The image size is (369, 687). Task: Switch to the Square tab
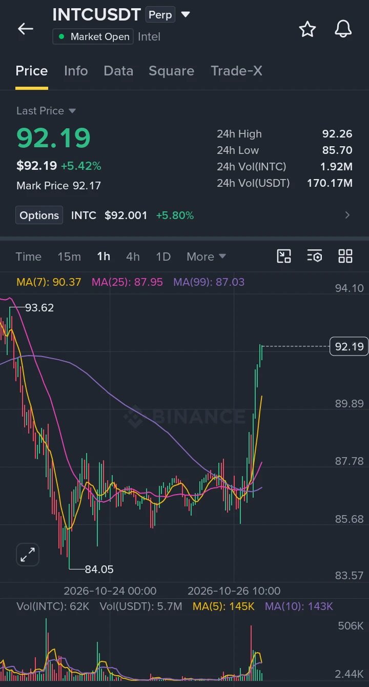click(x=171, y=71)
